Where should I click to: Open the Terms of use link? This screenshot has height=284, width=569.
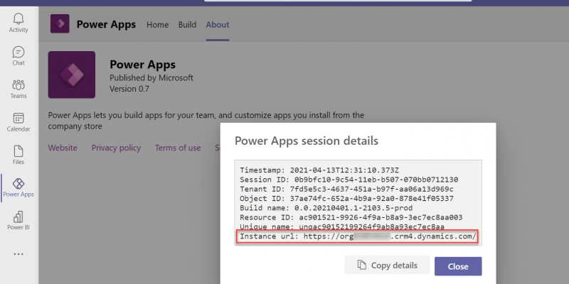coord(178,148)
